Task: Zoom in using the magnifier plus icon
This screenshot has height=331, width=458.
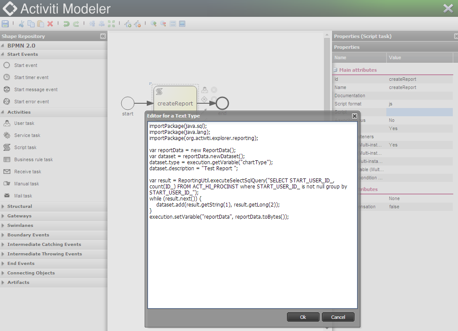Action: (153, 24)
